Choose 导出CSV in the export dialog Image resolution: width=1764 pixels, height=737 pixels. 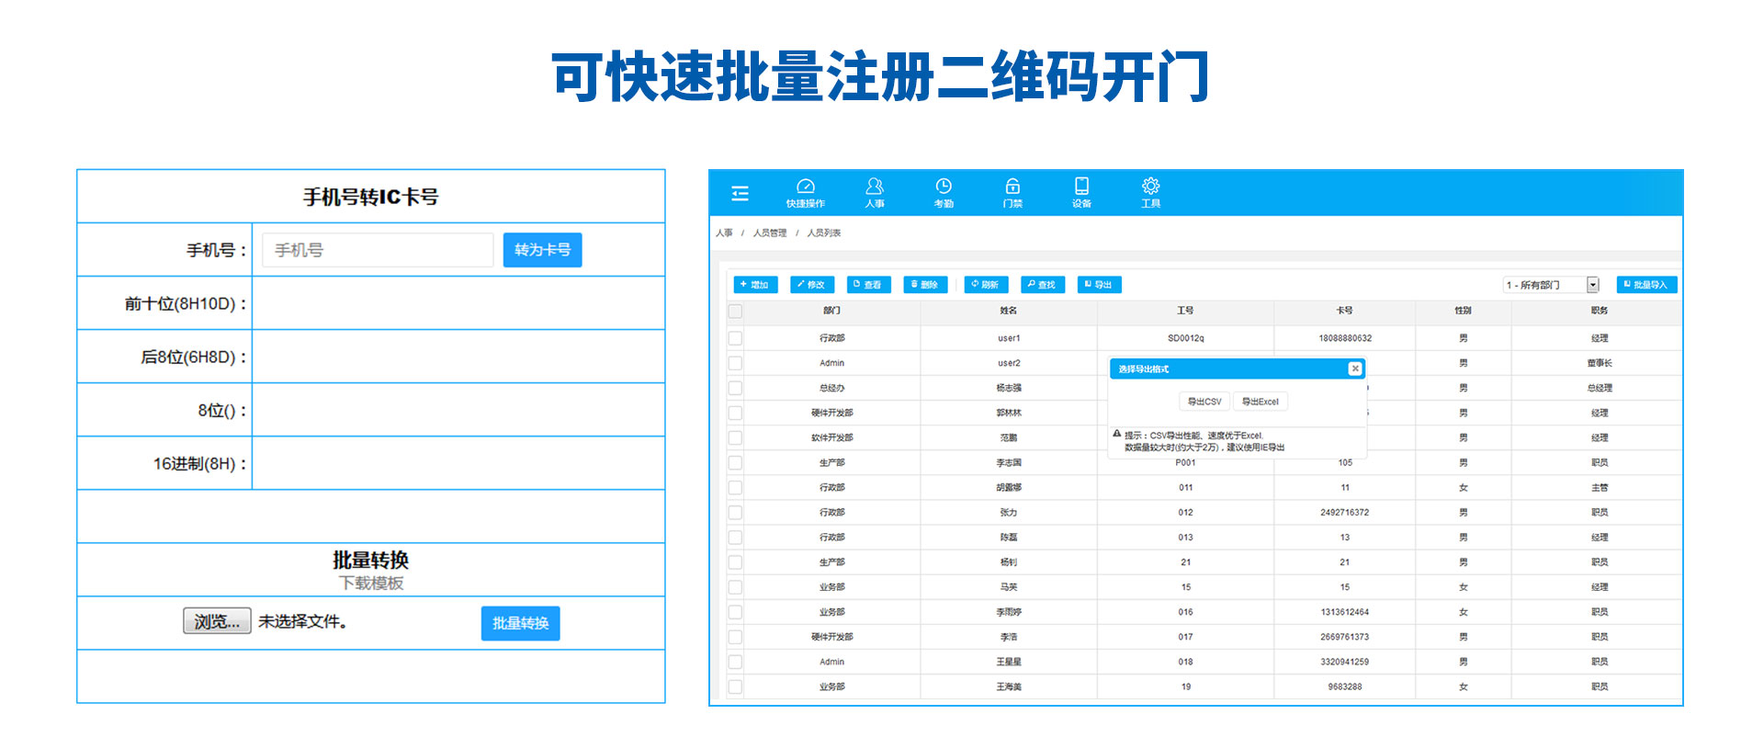click(1204, 402)
